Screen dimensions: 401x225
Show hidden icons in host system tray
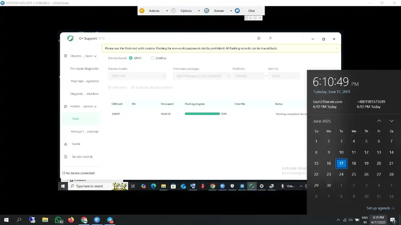338,220
